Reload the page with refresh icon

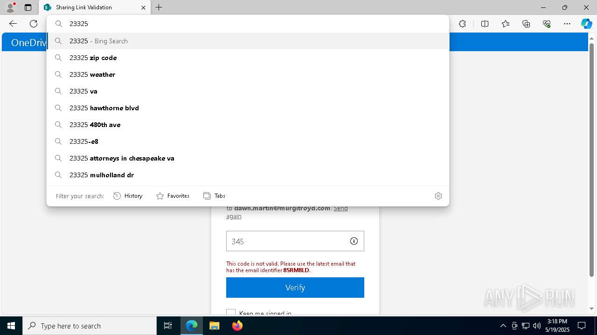pos(34,24)
